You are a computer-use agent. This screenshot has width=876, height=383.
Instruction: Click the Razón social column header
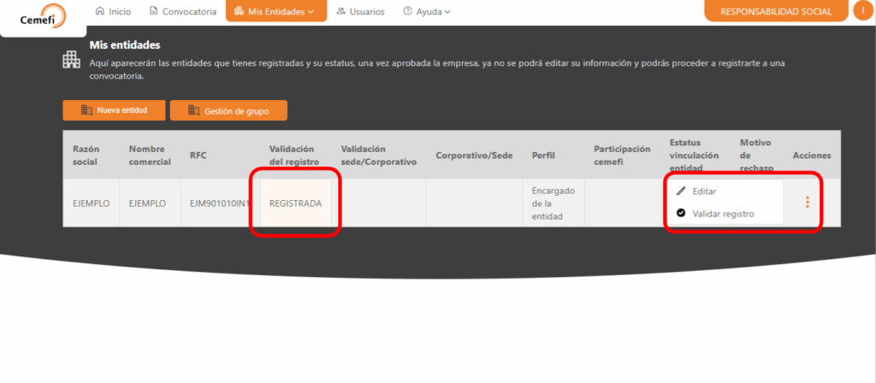pos(86,155)
